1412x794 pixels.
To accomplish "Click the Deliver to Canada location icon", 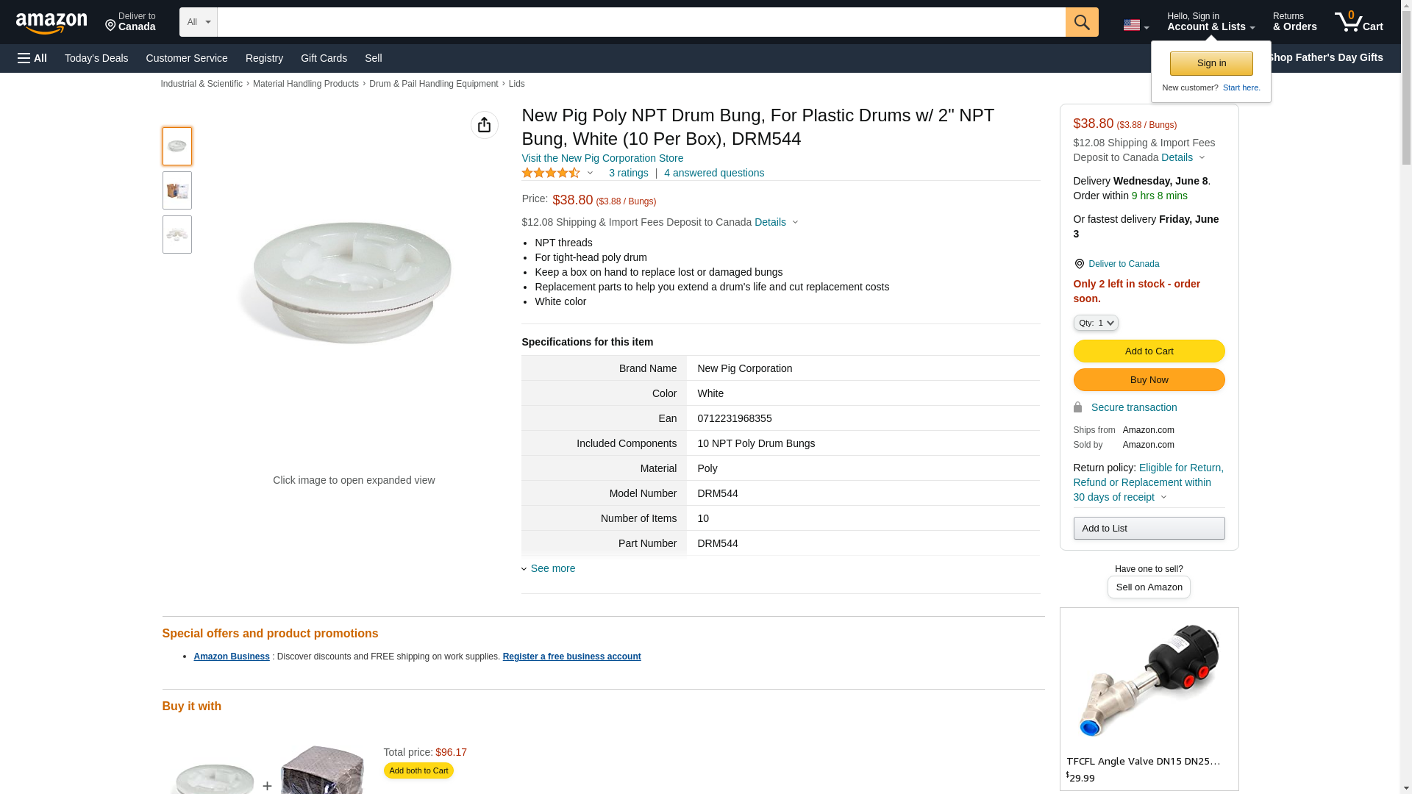I will coord(1079,264).
